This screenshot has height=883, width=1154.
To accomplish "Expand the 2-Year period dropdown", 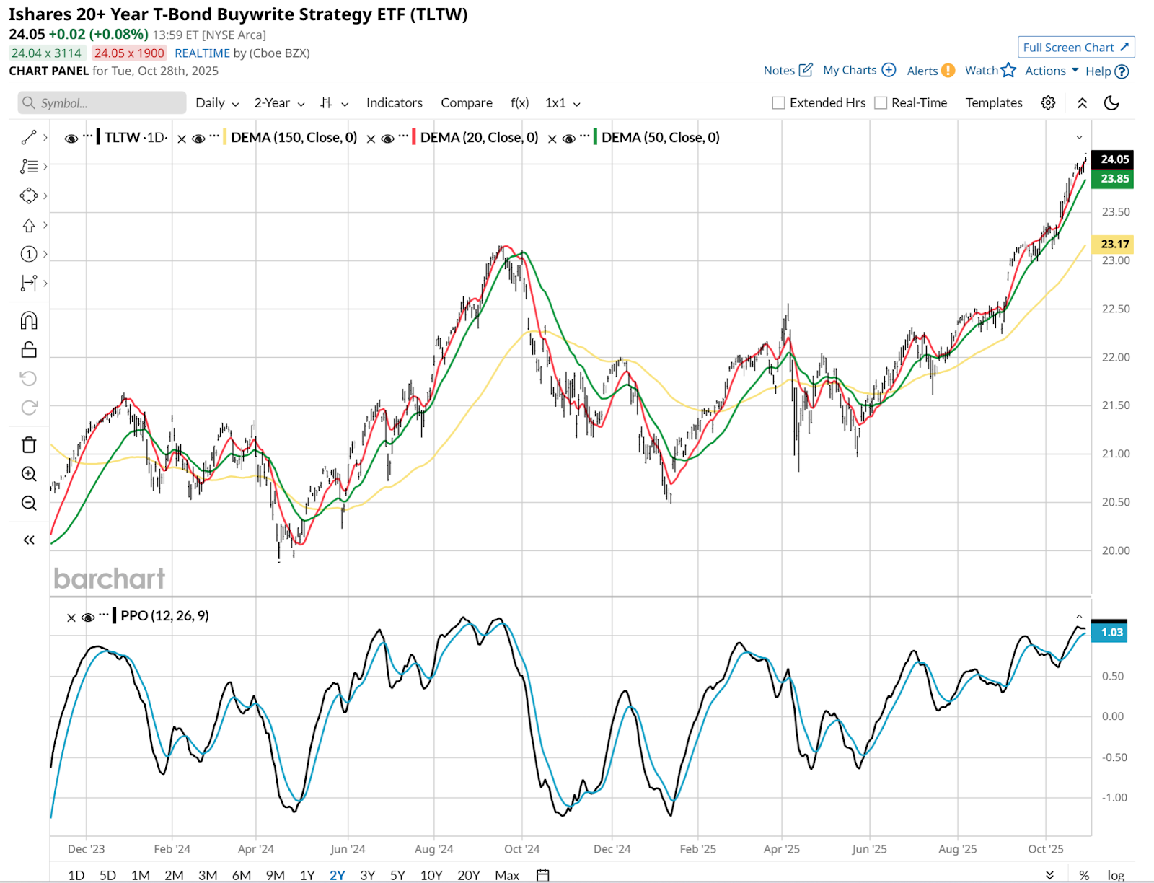I will (x=279, y=102).
